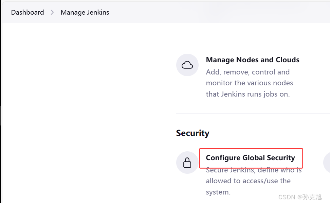330x203 pixels.
Task: Open the Dashboard breadcrumb link
Action: click(x=27, y=13)
